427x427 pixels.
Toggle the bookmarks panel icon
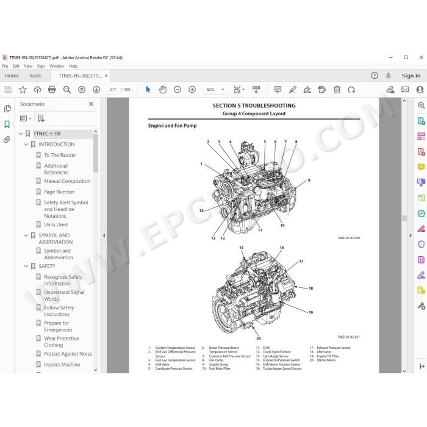coord(7,124)
